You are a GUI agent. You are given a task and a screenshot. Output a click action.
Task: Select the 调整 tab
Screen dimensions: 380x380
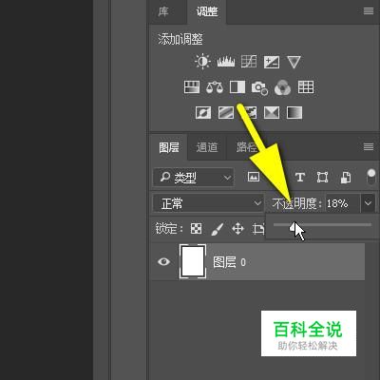pyautogui.click(x=207, y=11)
